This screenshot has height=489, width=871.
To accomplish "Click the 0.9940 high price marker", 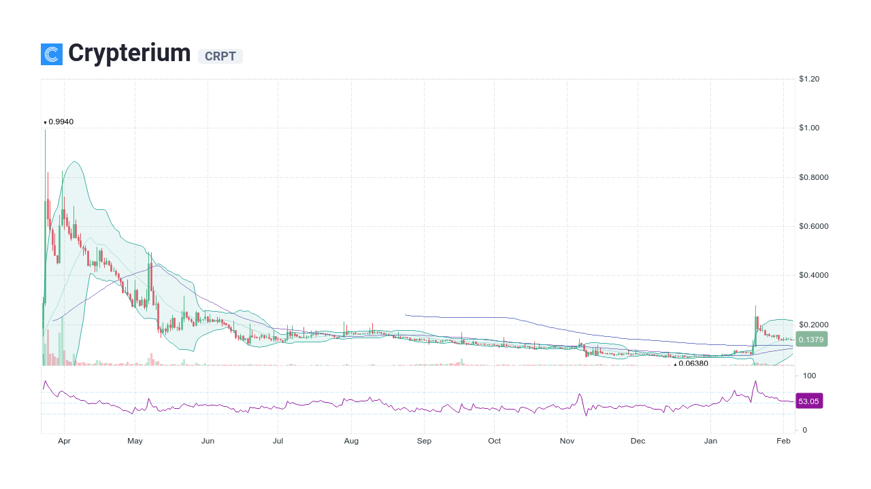I will 59,122.
